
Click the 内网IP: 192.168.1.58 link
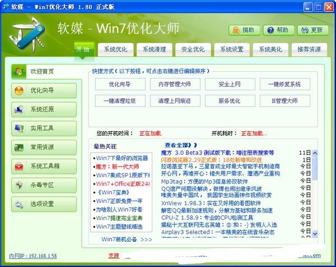pyautogui.click(x=33, y=256)
